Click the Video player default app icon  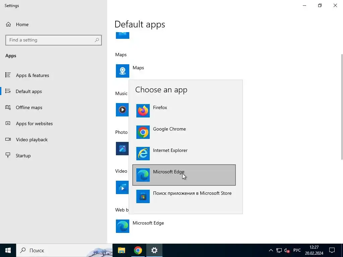pos(122,187)
